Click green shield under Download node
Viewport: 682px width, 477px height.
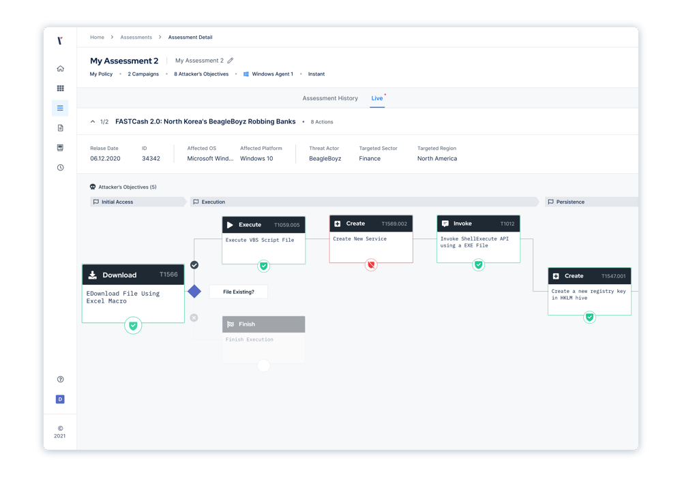pos(133,326)
